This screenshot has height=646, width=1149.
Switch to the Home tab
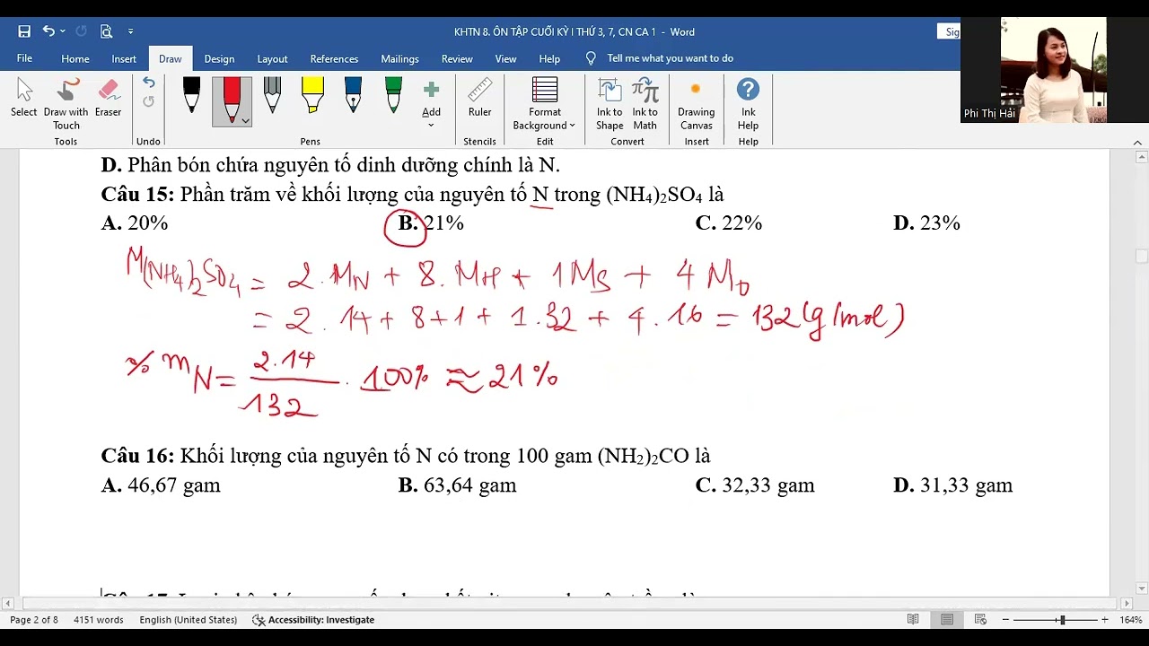click(75, 58)
